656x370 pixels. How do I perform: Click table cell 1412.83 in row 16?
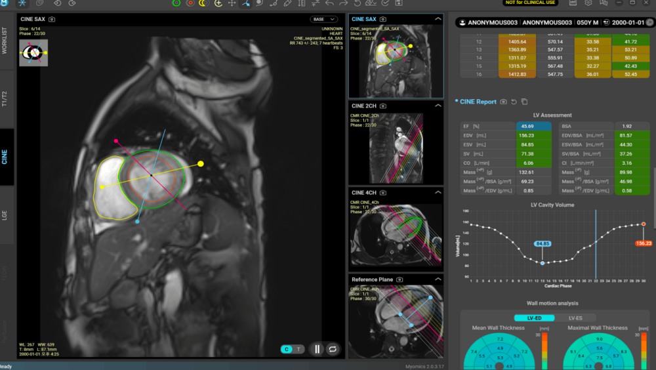(x=517, y=74)
